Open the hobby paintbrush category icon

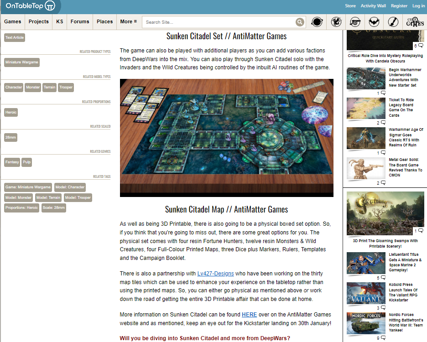point(393,22)
